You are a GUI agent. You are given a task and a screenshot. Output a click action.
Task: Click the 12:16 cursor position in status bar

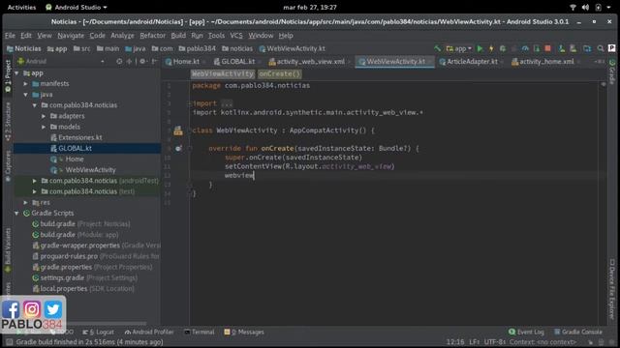click(455, 342)
